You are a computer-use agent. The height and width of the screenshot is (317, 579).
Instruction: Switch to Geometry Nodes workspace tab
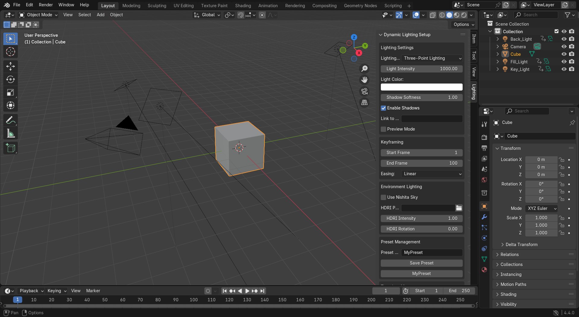click(360, 6)
